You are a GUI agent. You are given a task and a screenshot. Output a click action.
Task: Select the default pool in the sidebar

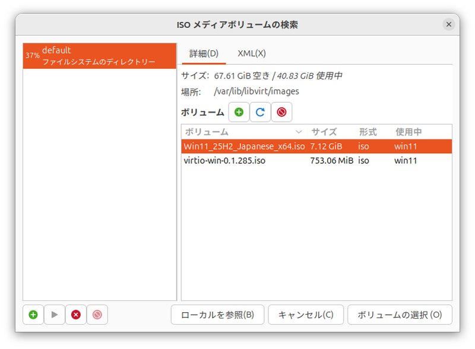tap(99, 55)
